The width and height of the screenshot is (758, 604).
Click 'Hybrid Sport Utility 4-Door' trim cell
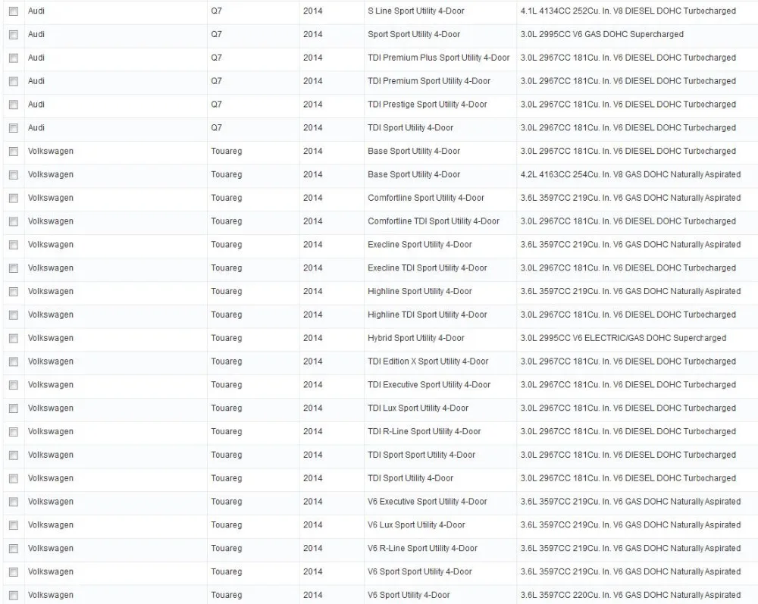tap(415, 338)
